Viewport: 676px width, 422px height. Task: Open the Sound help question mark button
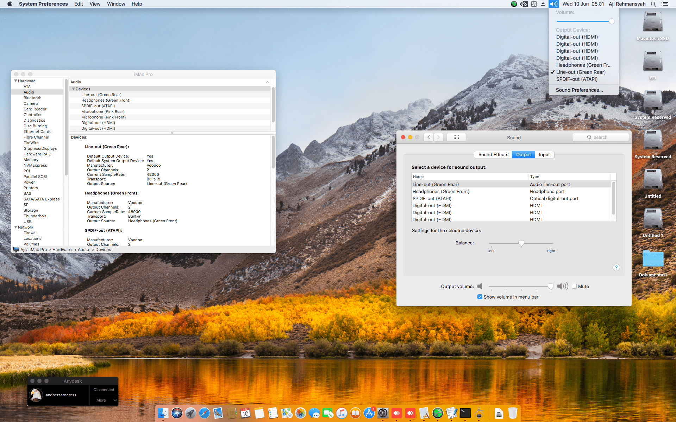(x=616, y=268)
